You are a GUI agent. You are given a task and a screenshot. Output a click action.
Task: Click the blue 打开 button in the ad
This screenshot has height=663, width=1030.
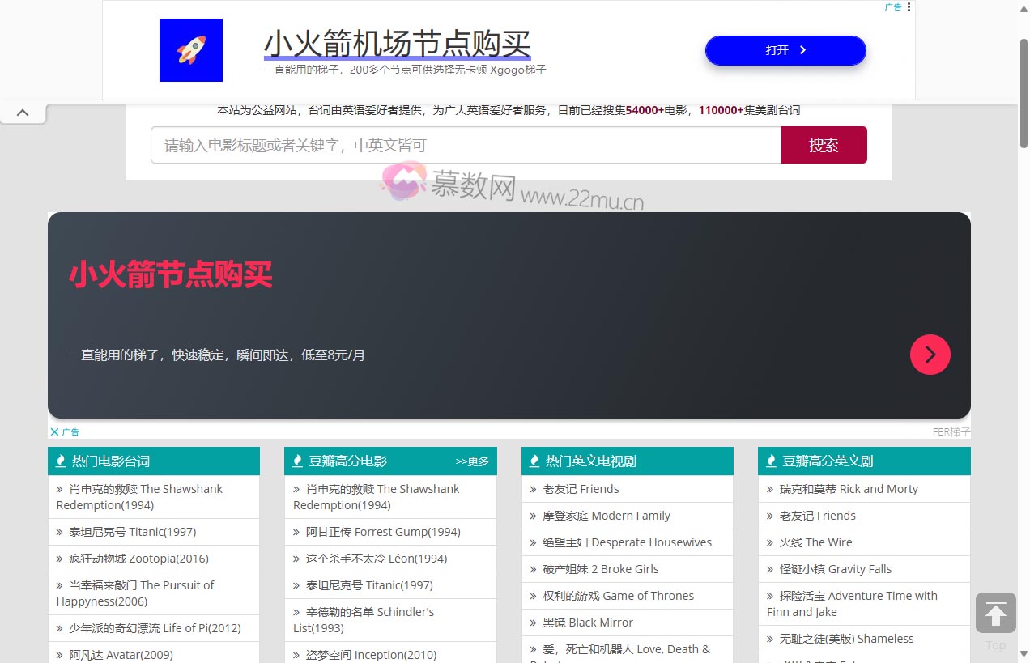[785, 49]
